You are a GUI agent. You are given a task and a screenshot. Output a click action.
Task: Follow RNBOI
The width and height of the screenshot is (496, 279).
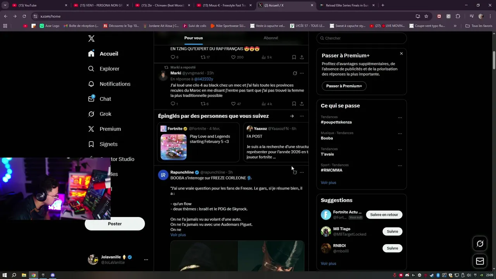392,248
